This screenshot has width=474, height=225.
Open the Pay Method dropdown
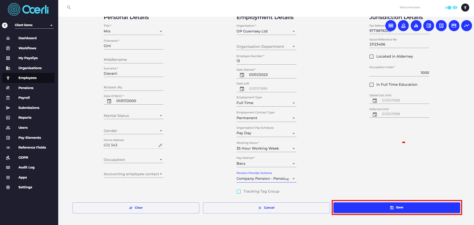pos(266,164)
